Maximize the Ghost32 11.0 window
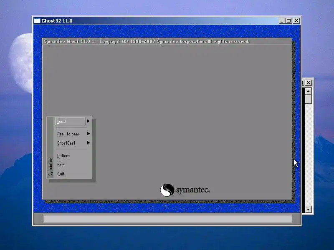The image size is (334, 250). [289, 21]
